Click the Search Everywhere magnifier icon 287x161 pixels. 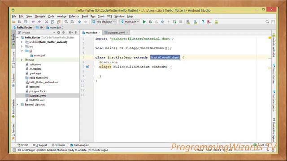(267, 22)
